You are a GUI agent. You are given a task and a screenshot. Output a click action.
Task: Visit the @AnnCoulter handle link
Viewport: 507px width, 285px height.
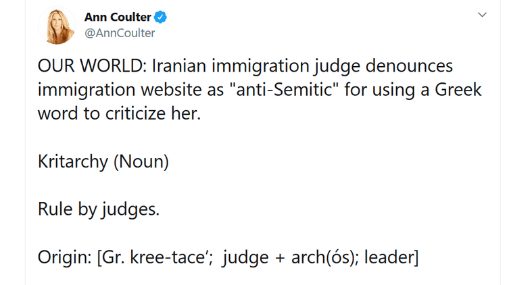(120, 33)
